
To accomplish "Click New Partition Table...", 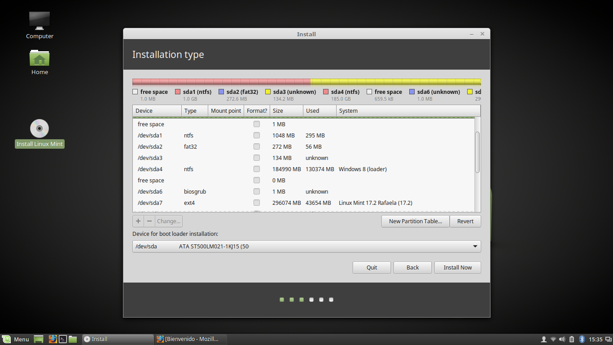I will tap(415, 221).
